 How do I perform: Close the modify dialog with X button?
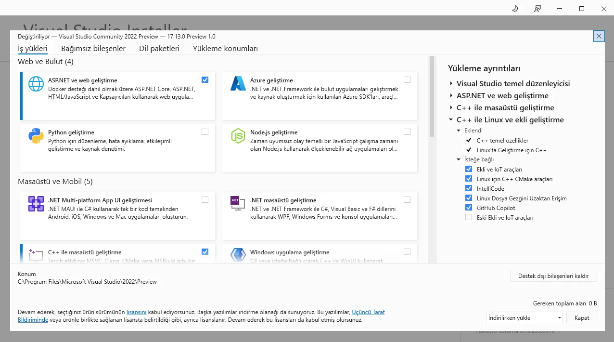click(x=599, y=36)
